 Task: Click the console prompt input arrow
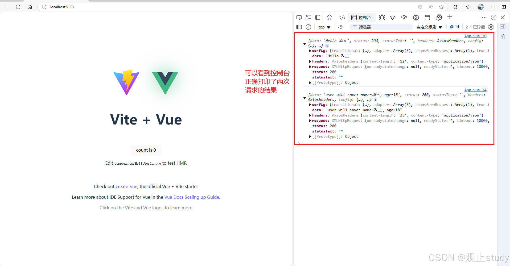[299, 144]
